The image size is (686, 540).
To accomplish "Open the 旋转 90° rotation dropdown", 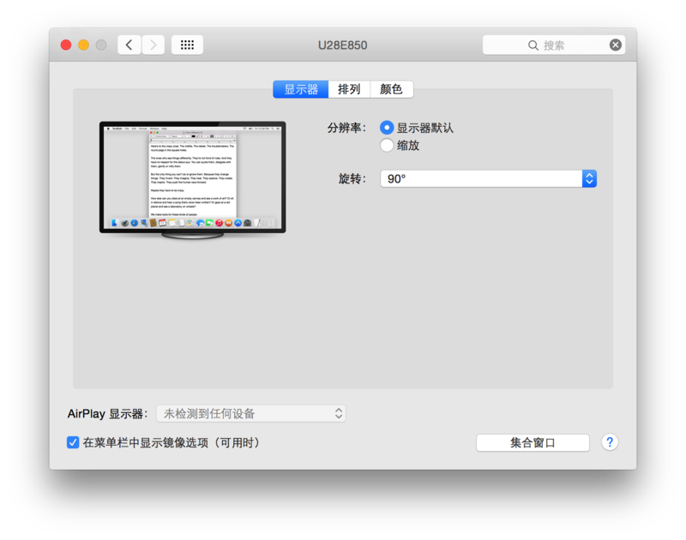I will tap(488, 179).
